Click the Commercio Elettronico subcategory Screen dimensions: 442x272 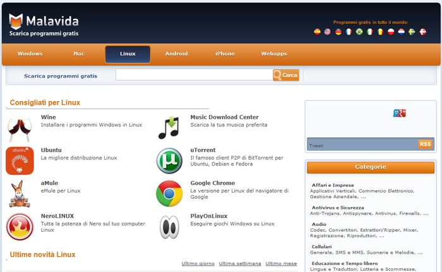coord(386,191)
